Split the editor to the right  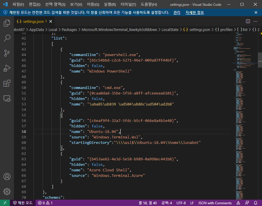click(248, 21)
